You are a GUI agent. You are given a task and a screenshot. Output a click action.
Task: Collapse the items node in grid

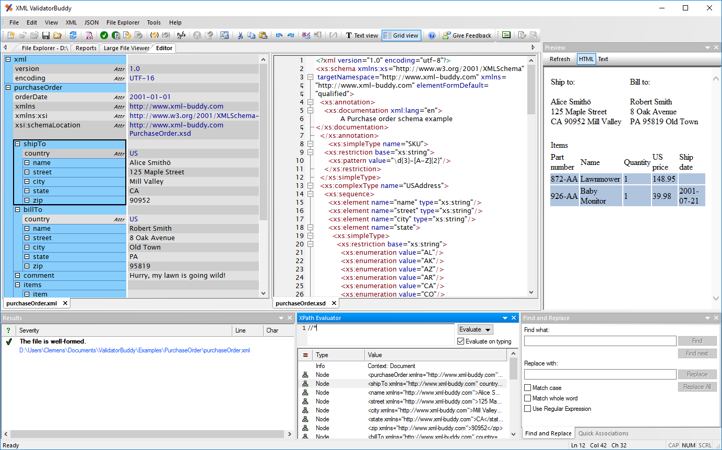(17, 285)
